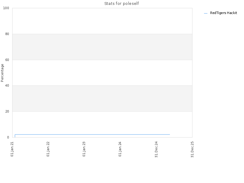
Task: Click the 01.Jan.21 x-axis label
Action: (x=12, y=149)
